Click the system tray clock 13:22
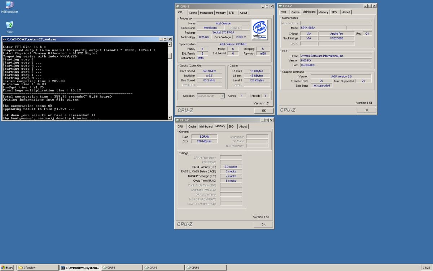This screenshot has height=271, width=433. click(x=426, y=268)
